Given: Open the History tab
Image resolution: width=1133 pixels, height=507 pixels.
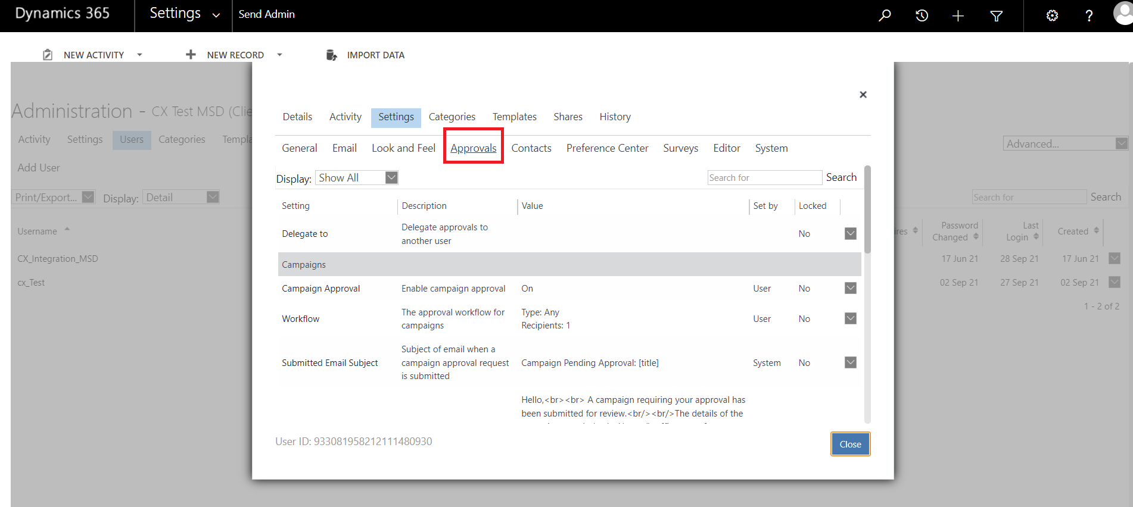Looking at the screenshot, I should (615, 117).
